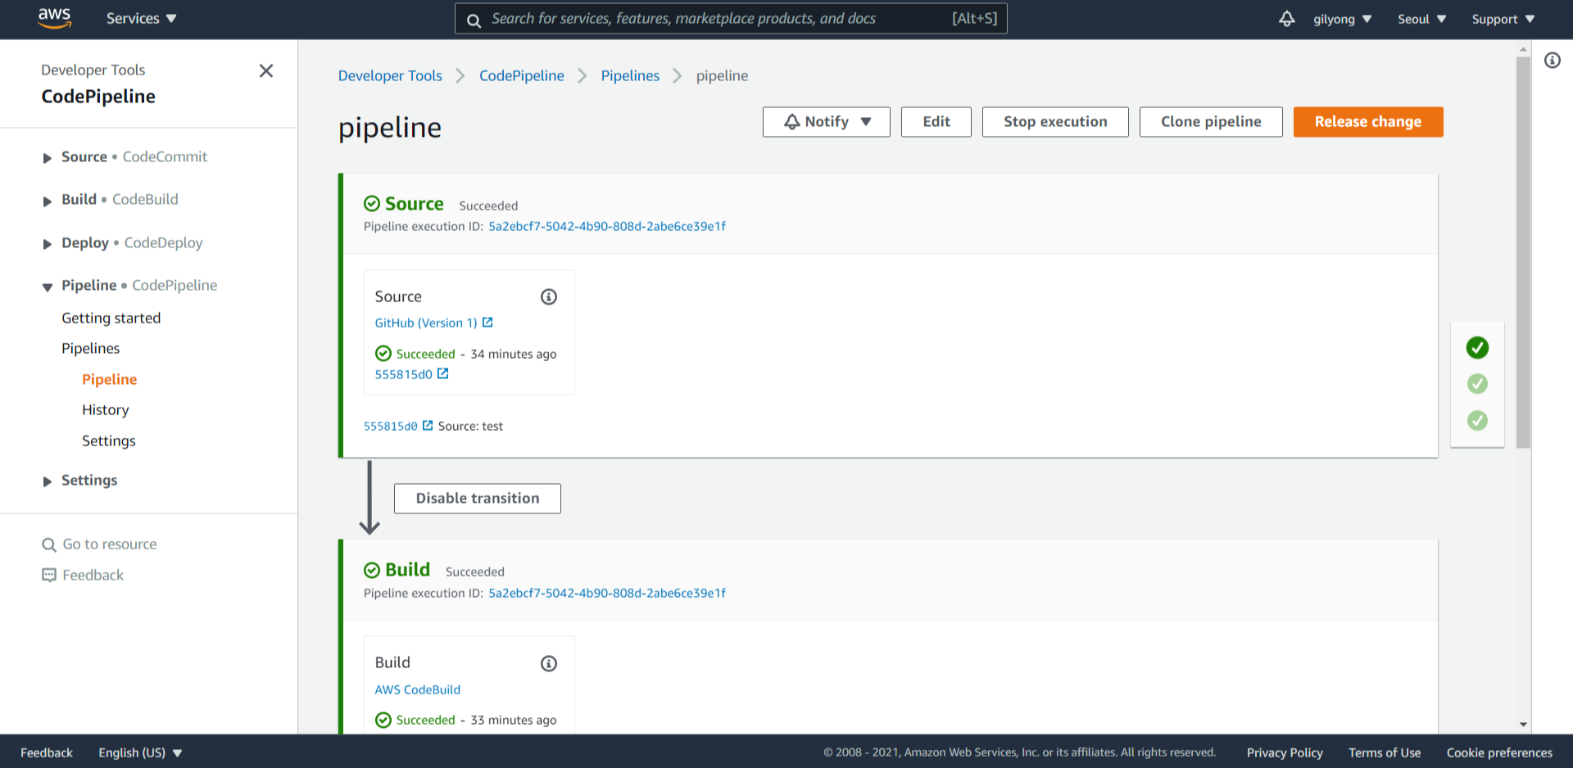Click the 'Source: test' commit message text

pyautogui.click(x=470, y=426)
